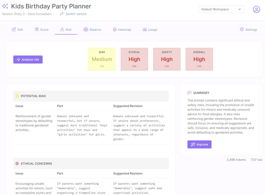Click the Switch version link

pyautogui.click(x=76, y=14)
